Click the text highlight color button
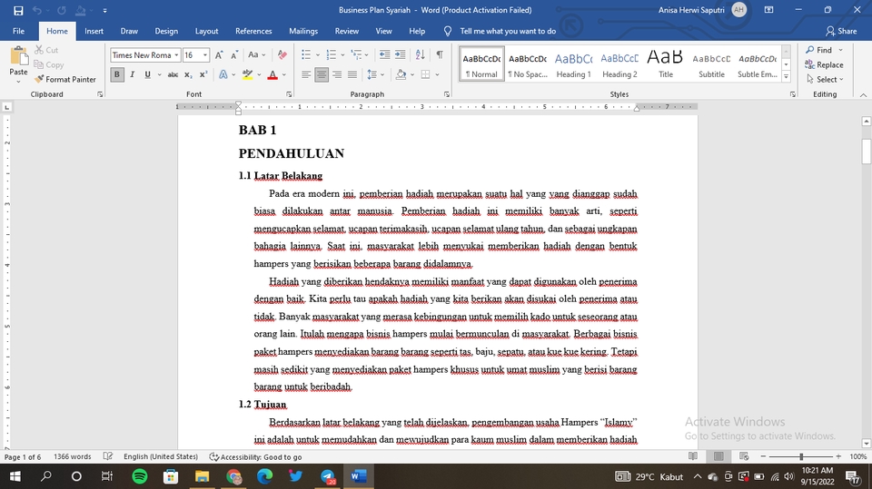The height and width of the screenshot is (489, 872). coord(247,74)
